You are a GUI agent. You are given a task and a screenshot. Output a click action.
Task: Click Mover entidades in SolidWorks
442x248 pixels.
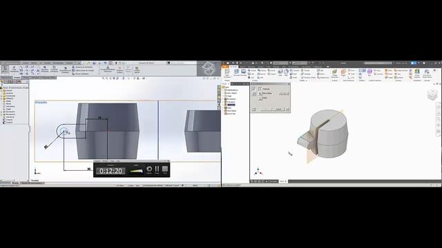pos(82,74)
